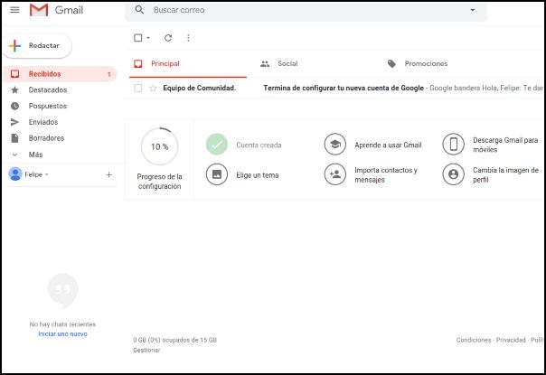This screenshot has height=375, width=546.
Task: Star the Equipo de Comunidad email
Action: [x=153, y=88]
